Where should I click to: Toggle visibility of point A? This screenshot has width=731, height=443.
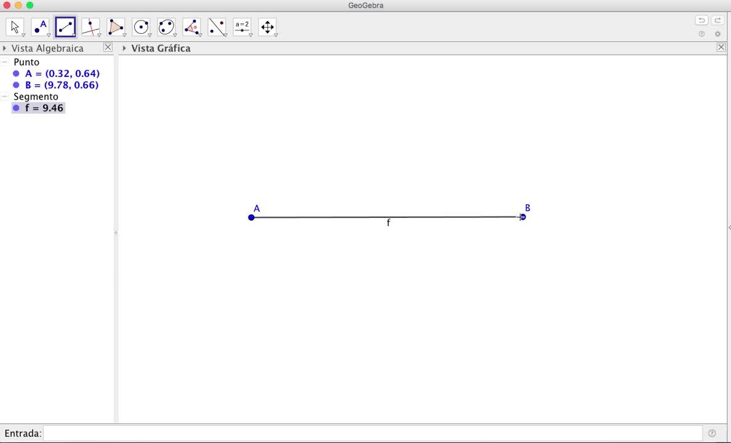17,74
